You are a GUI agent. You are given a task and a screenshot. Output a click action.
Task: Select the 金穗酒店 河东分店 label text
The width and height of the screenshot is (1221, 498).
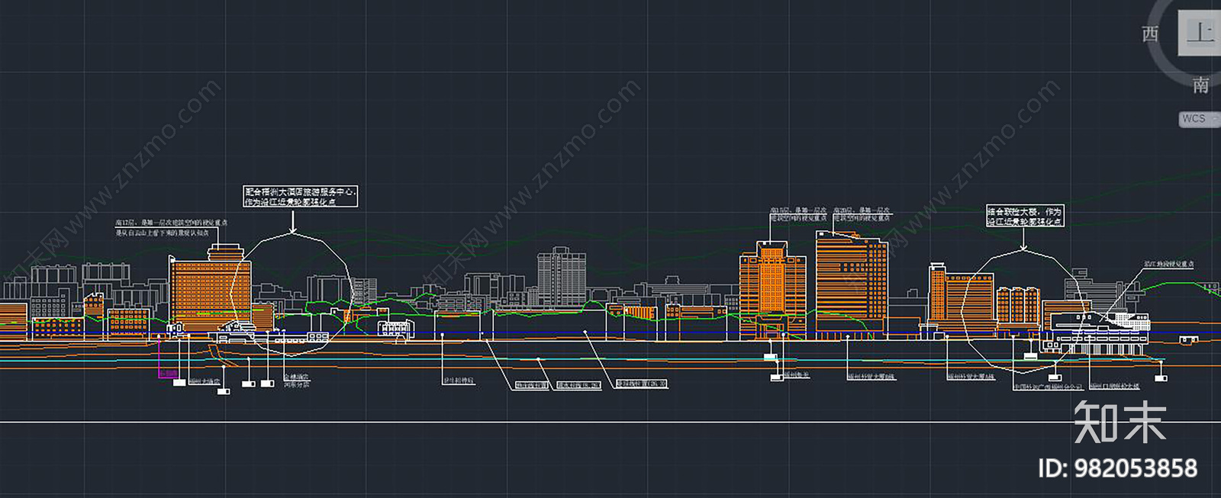pyautogui.click(x=297, y=381)
